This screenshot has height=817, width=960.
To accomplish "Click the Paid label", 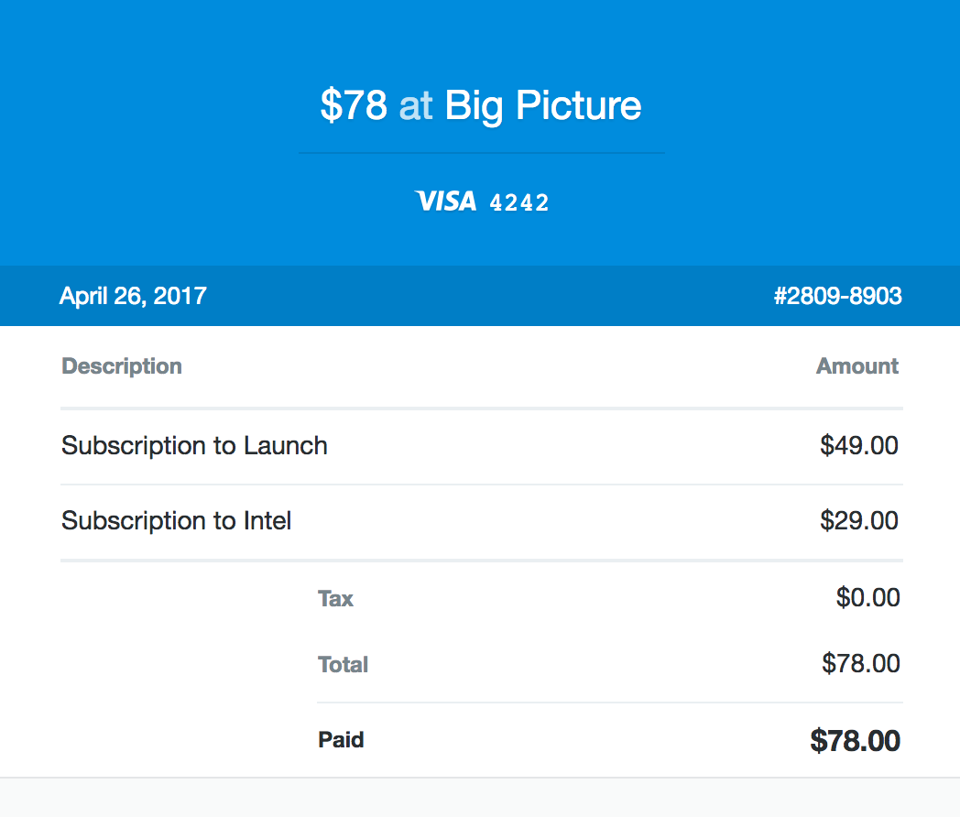I will [341, 740].
